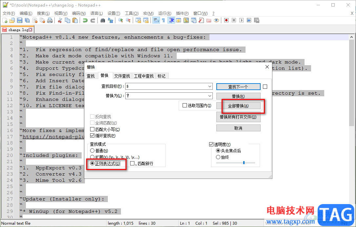The width and height of the screenshot is (356, 227).
Task: Open the 插件 menu
Action: (x=182, y=13)
